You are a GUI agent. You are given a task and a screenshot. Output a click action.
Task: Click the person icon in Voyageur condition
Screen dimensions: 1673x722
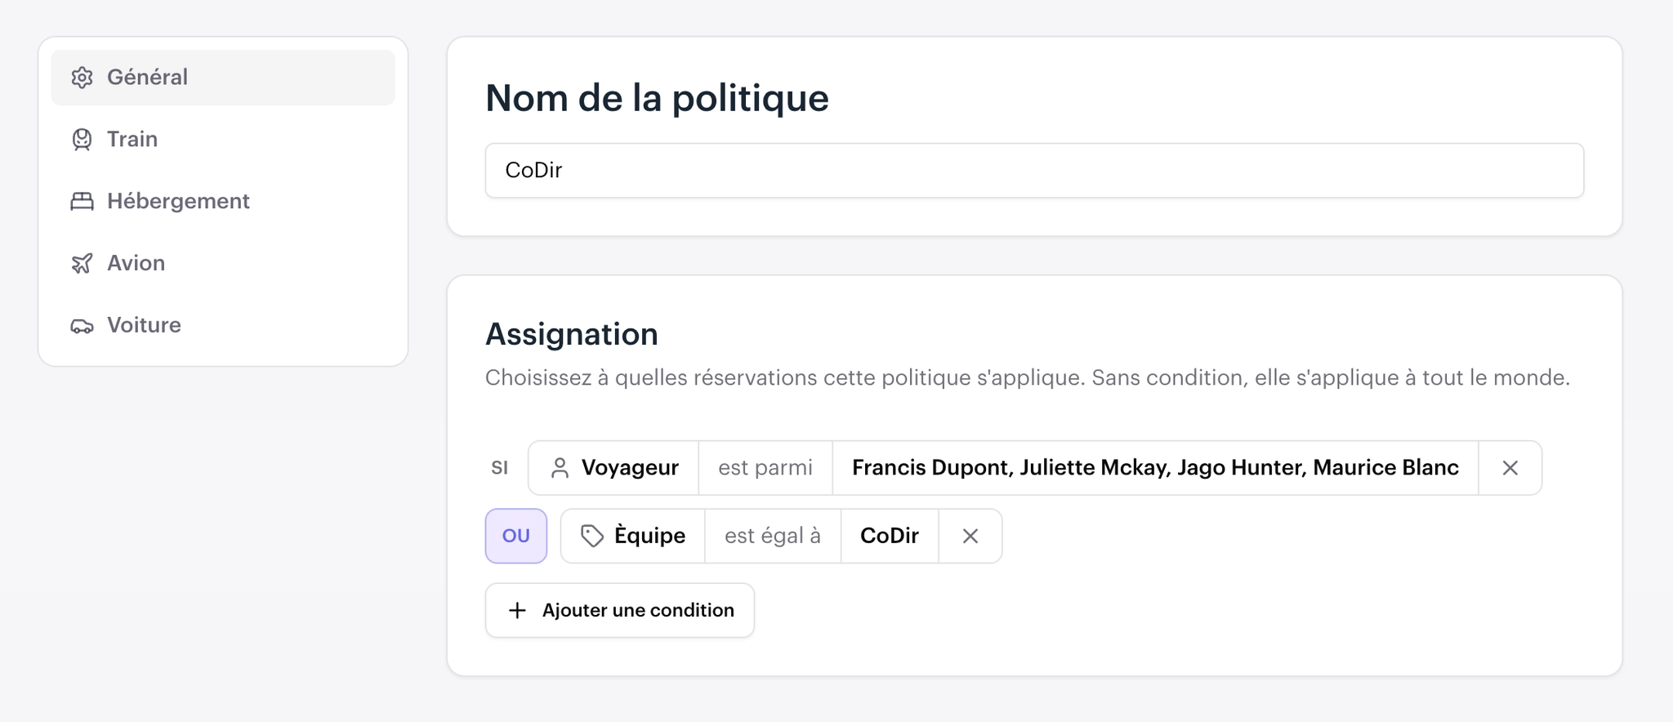[x=560, y=468]
